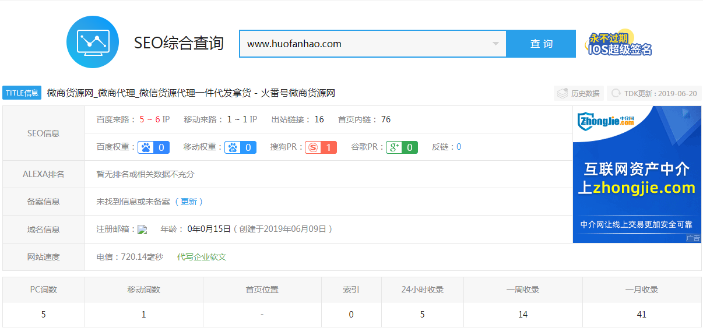Viewport: 703px width, 328px height.
Task: Open the IOS超级签名 promo banner
Action: pos(620,44)
